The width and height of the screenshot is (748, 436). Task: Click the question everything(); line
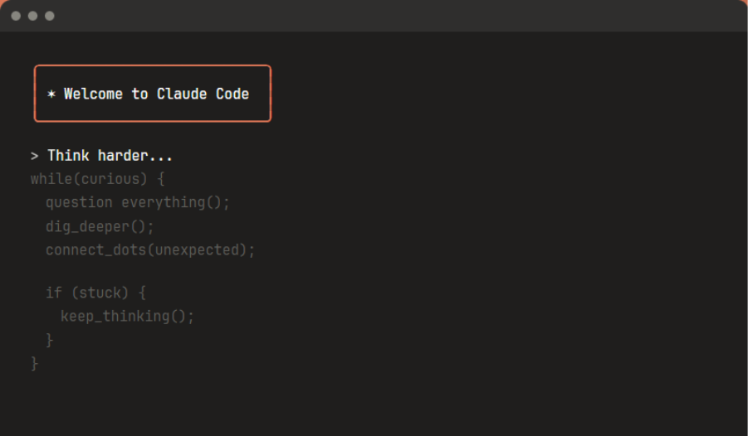137,202
